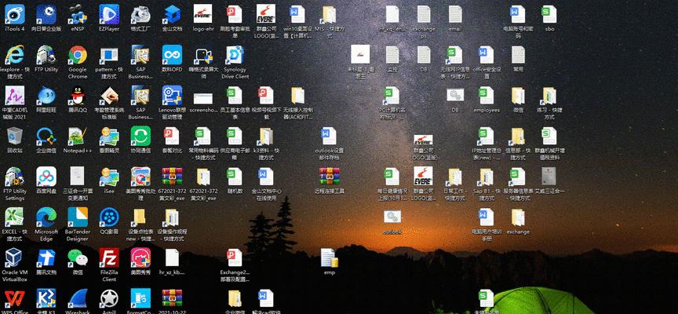Open the pattern shortcut icon
The width and height of the screenshot is (678, 314).
[x=109, y=55]
